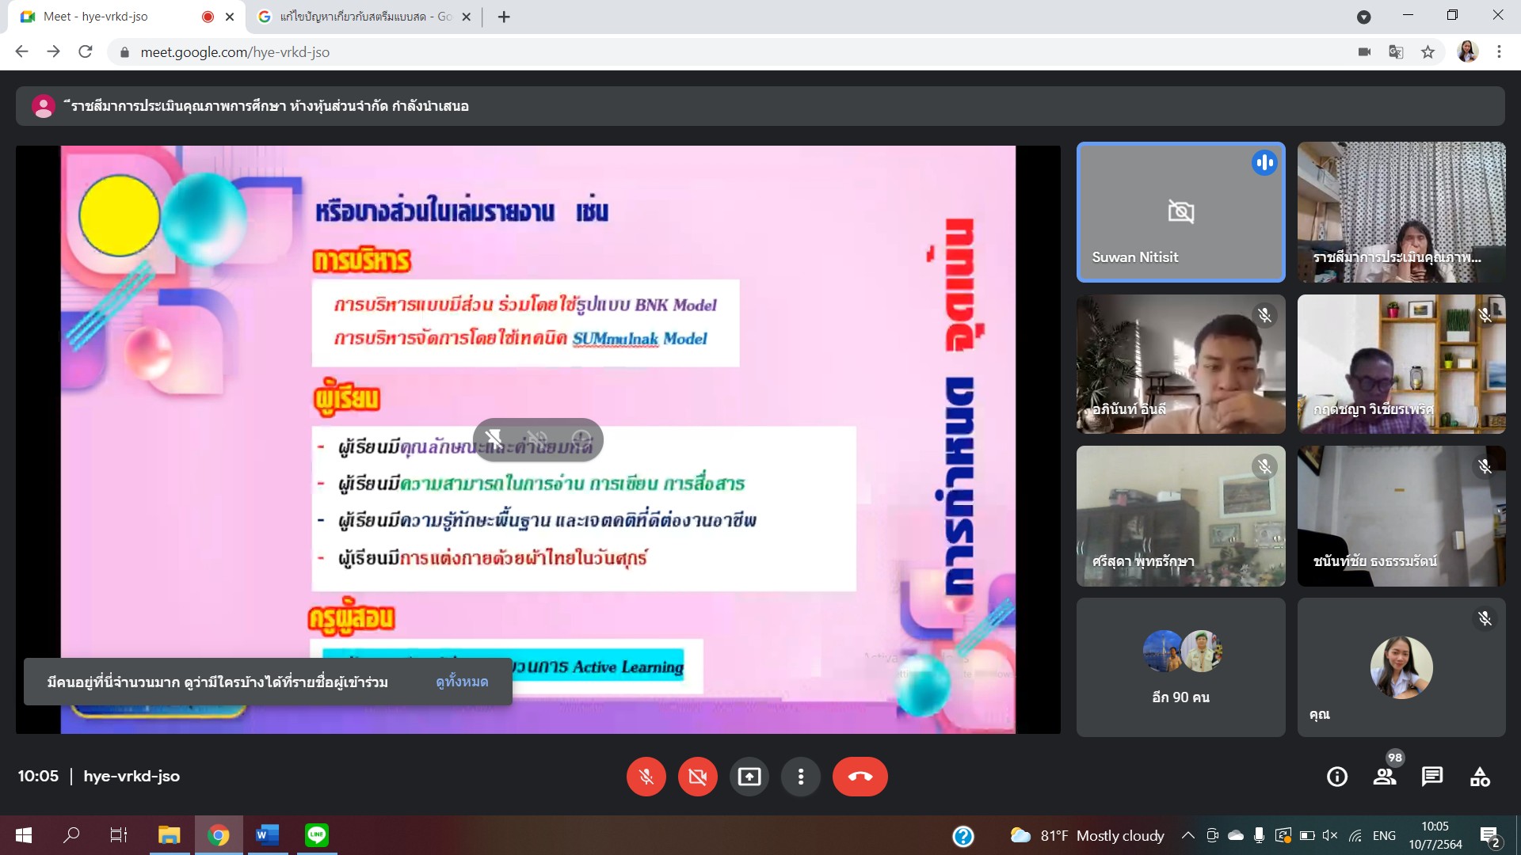Open Chrome's three-dot menu

[1499, 52]
